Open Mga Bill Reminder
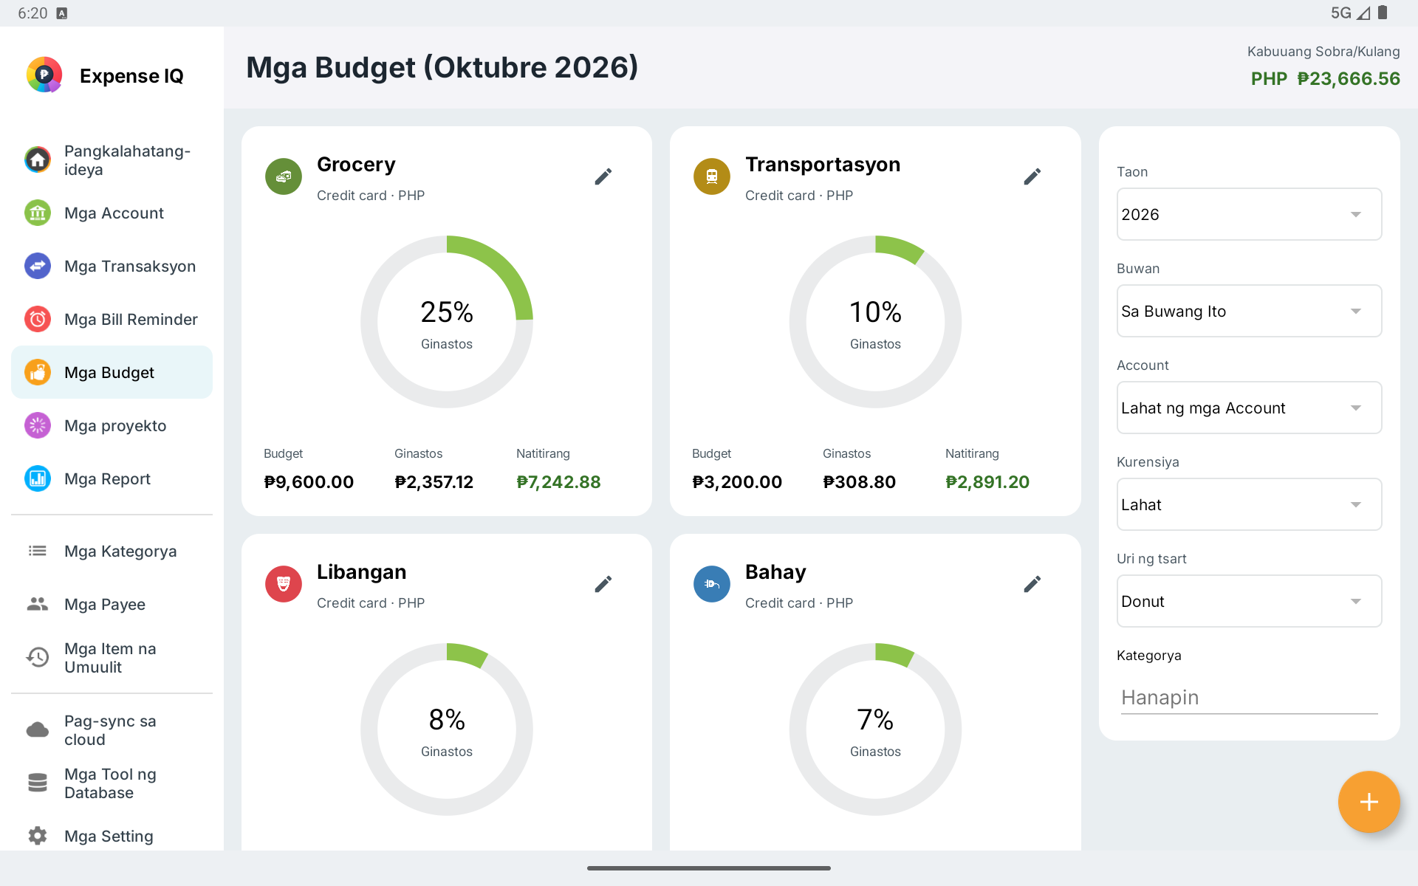1418x886 pixels. (x=112, y=320)
